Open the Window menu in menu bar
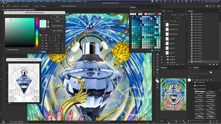Image resolution: width=221 pixels, height=124 pixels. (x=78, y=1)
